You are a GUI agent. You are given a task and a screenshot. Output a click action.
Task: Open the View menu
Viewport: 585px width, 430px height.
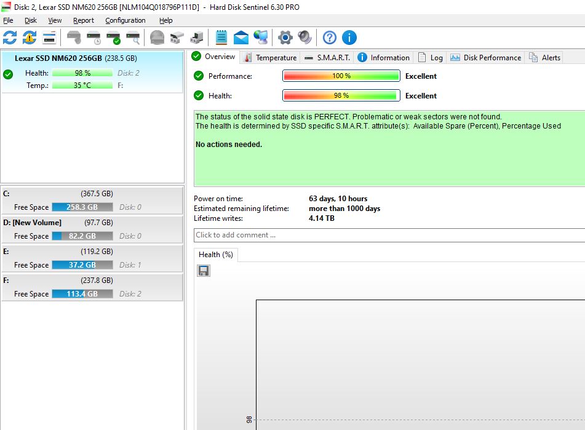coord(55,20)
